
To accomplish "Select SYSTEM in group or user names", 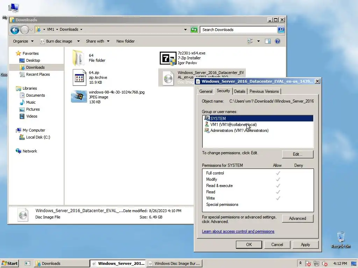I will pyautogui.click(x=258, y=119).
